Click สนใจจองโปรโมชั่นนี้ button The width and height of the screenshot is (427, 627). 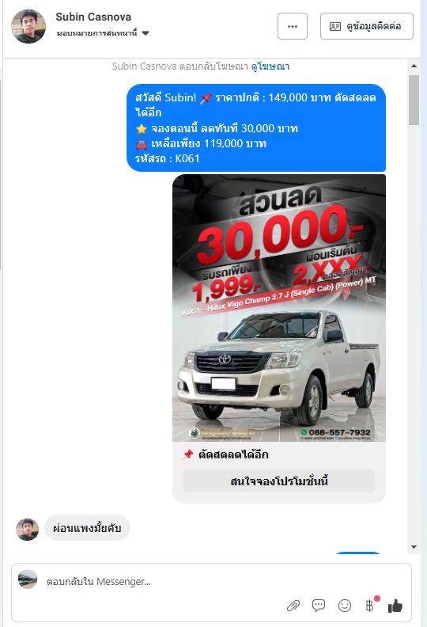tap(279, 481)
